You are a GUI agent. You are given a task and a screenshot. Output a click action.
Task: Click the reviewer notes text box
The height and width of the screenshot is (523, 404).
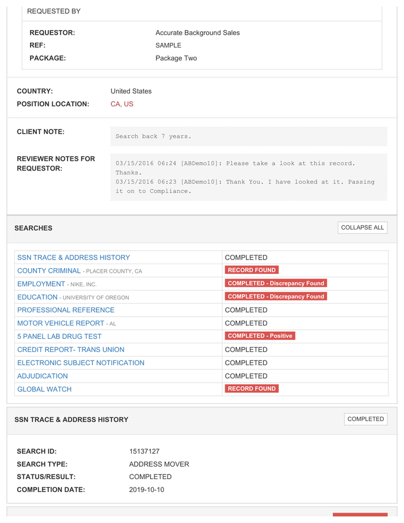(x=249, y=177)
